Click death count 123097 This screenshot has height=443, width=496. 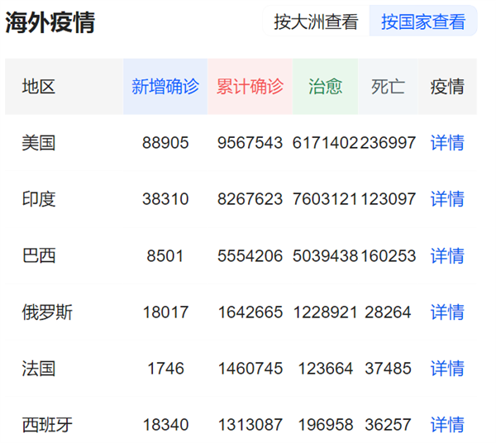point(389,199)
